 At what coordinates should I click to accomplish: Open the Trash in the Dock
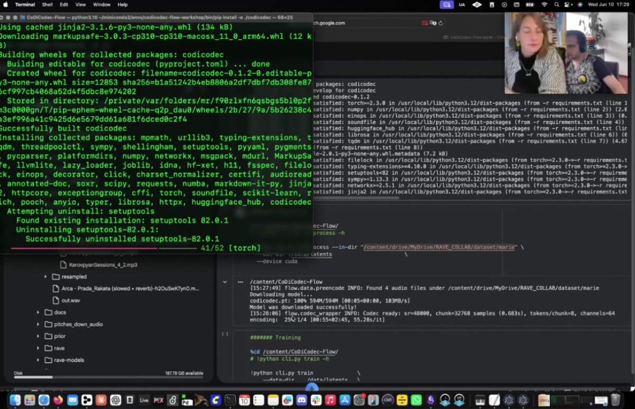coord(615,400)
